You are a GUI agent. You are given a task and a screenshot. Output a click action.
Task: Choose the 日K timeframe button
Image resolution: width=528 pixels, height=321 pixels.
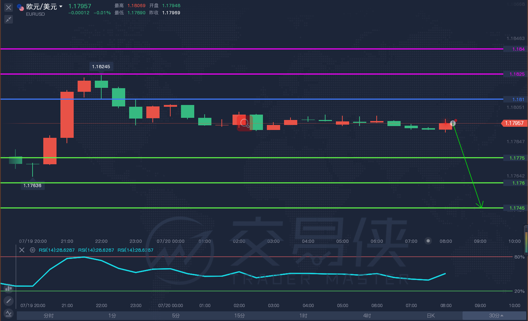[x=431, y=316]
